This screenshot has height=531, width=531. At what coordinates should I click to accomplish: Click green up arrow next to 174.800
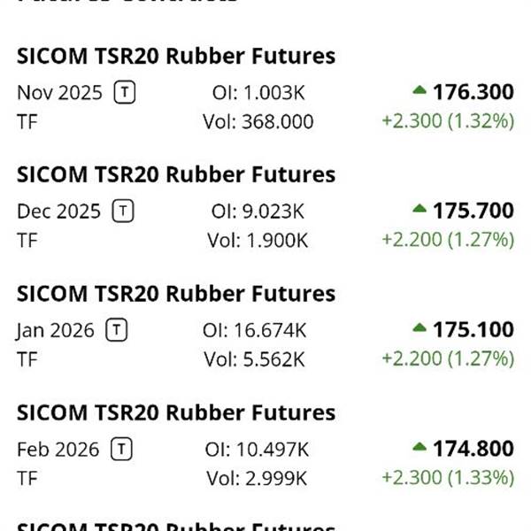(419, 448)
